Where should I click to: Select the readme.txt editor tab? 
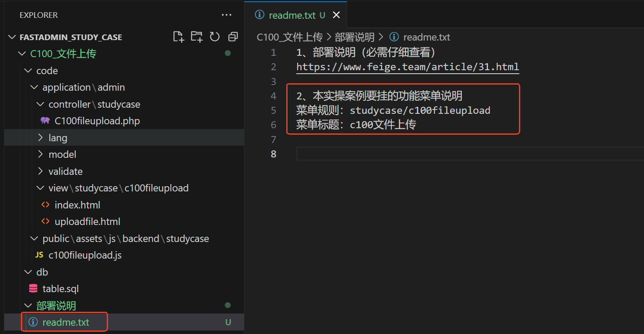296,15
